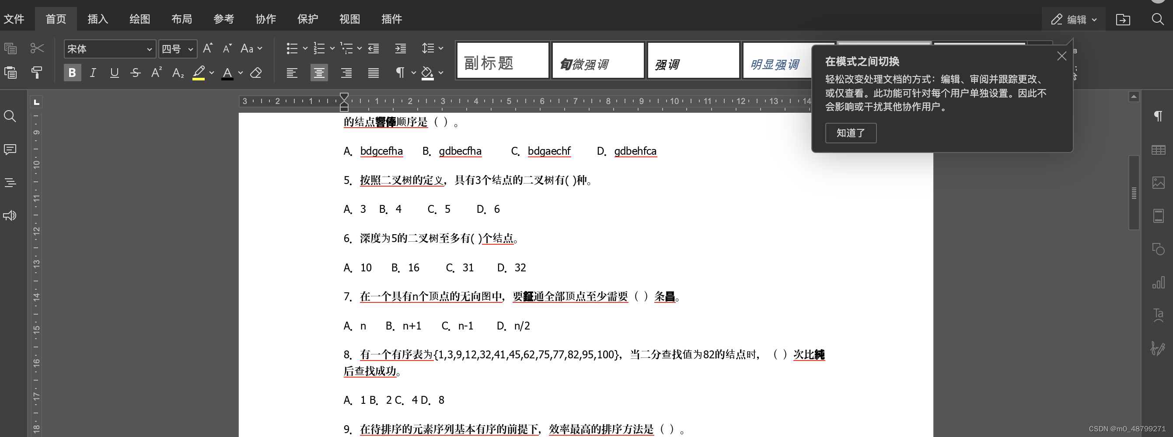Apply 明显强调 style
The height and width of the screenshot is (437, 1173).
777,61
